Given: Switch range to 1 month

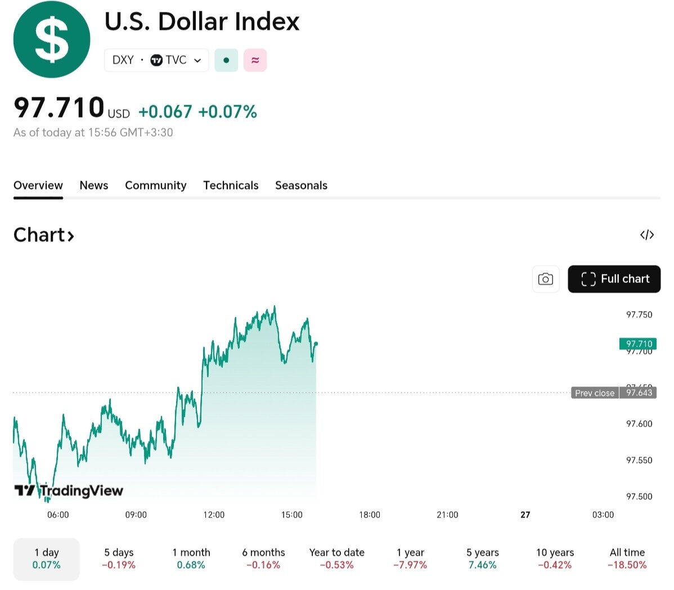Looking at the screenshot, I should pos(191,559).
